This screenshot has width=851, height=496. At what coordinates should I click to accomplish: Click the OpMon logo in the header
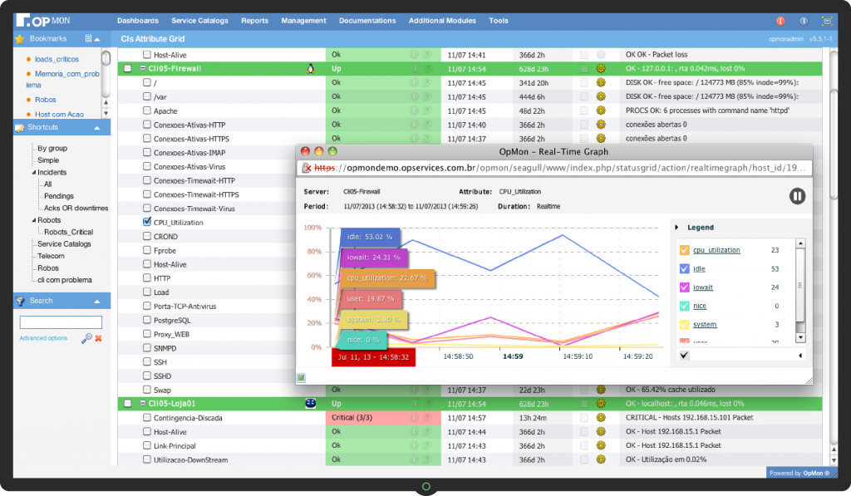[43, 21]
